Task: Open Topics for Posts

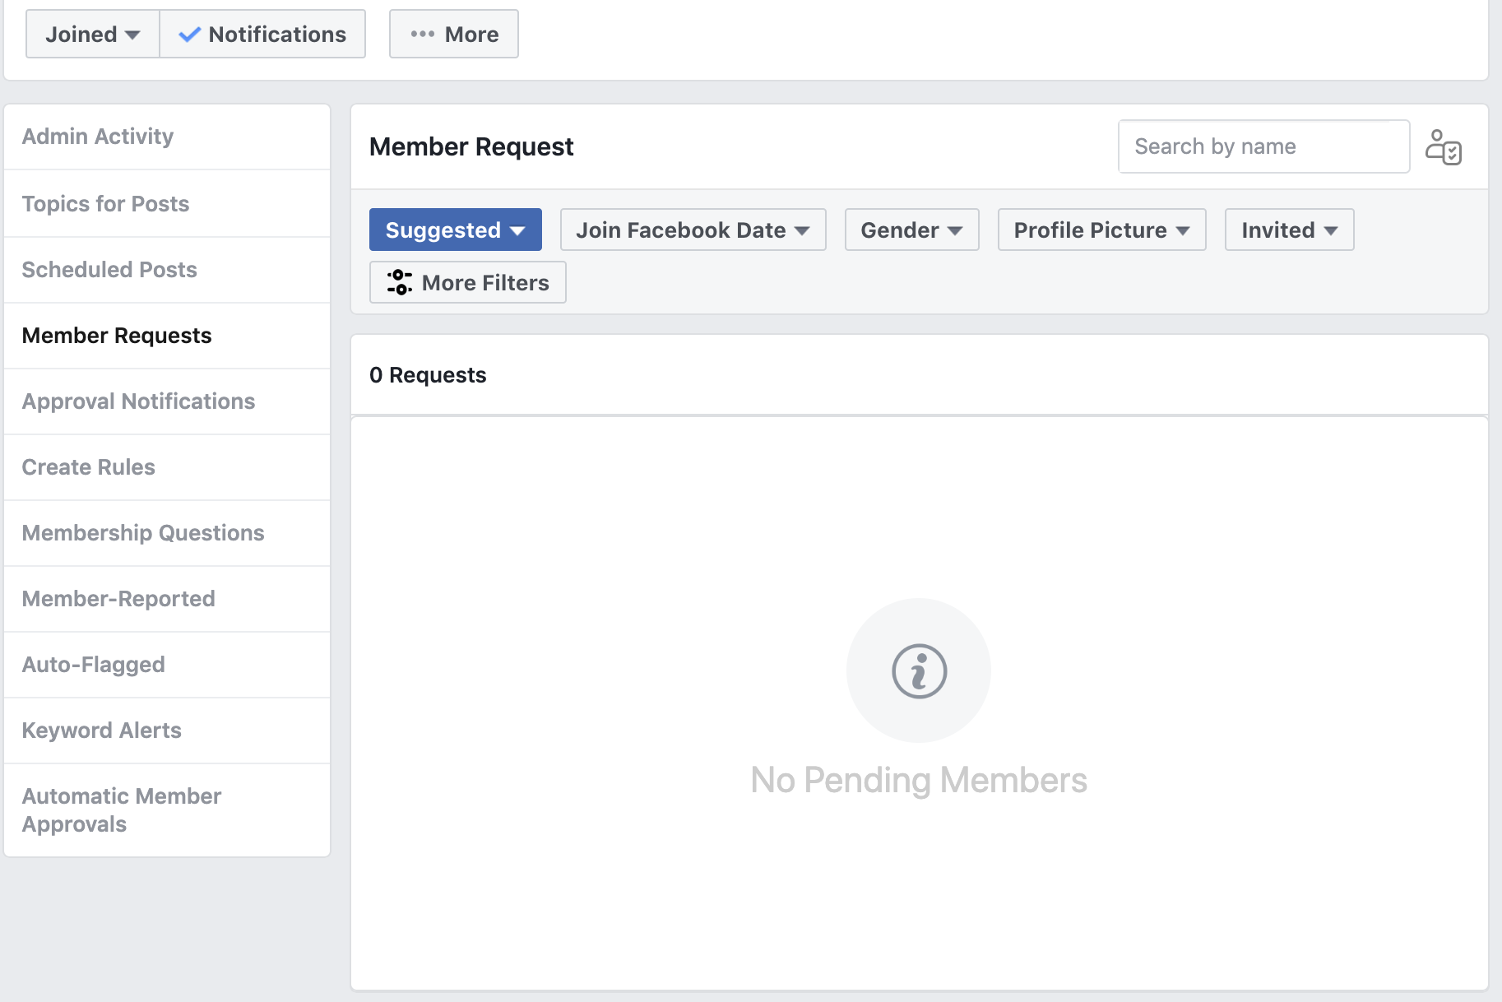Action: point(105,203)
